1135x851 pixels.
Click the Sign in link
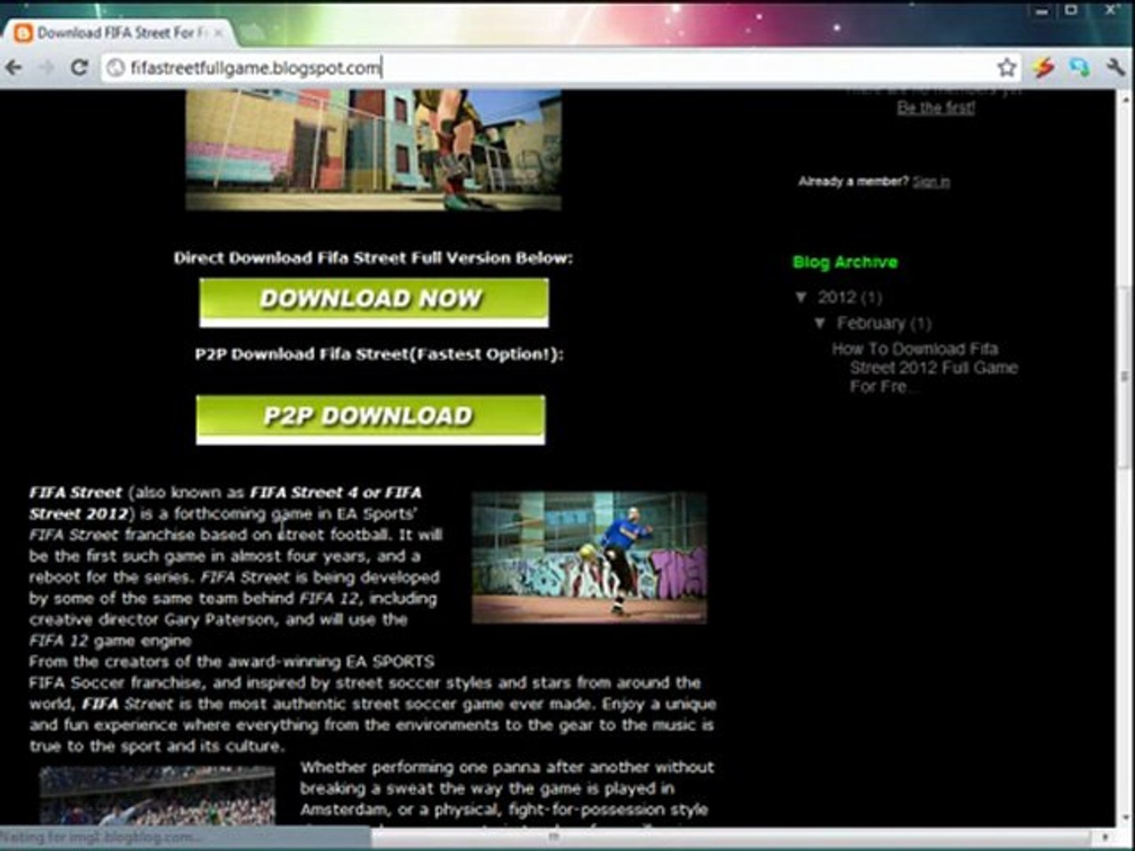pos(931,182)
